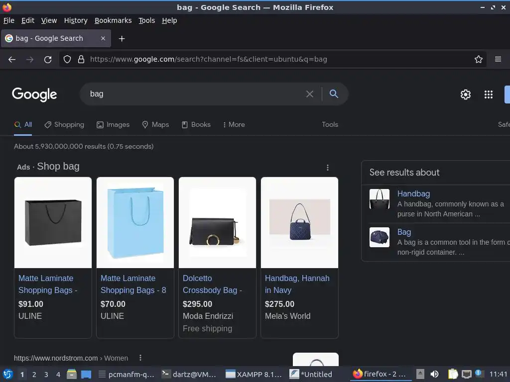Viewport: 510px width, 382px height.
Task: Open the File menu
Action: (x=9, y=20)
